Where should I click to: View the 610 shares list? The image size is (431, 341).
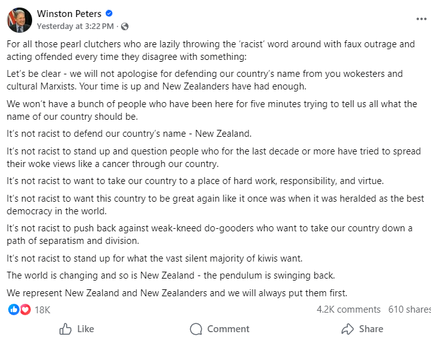click(409, 309)
